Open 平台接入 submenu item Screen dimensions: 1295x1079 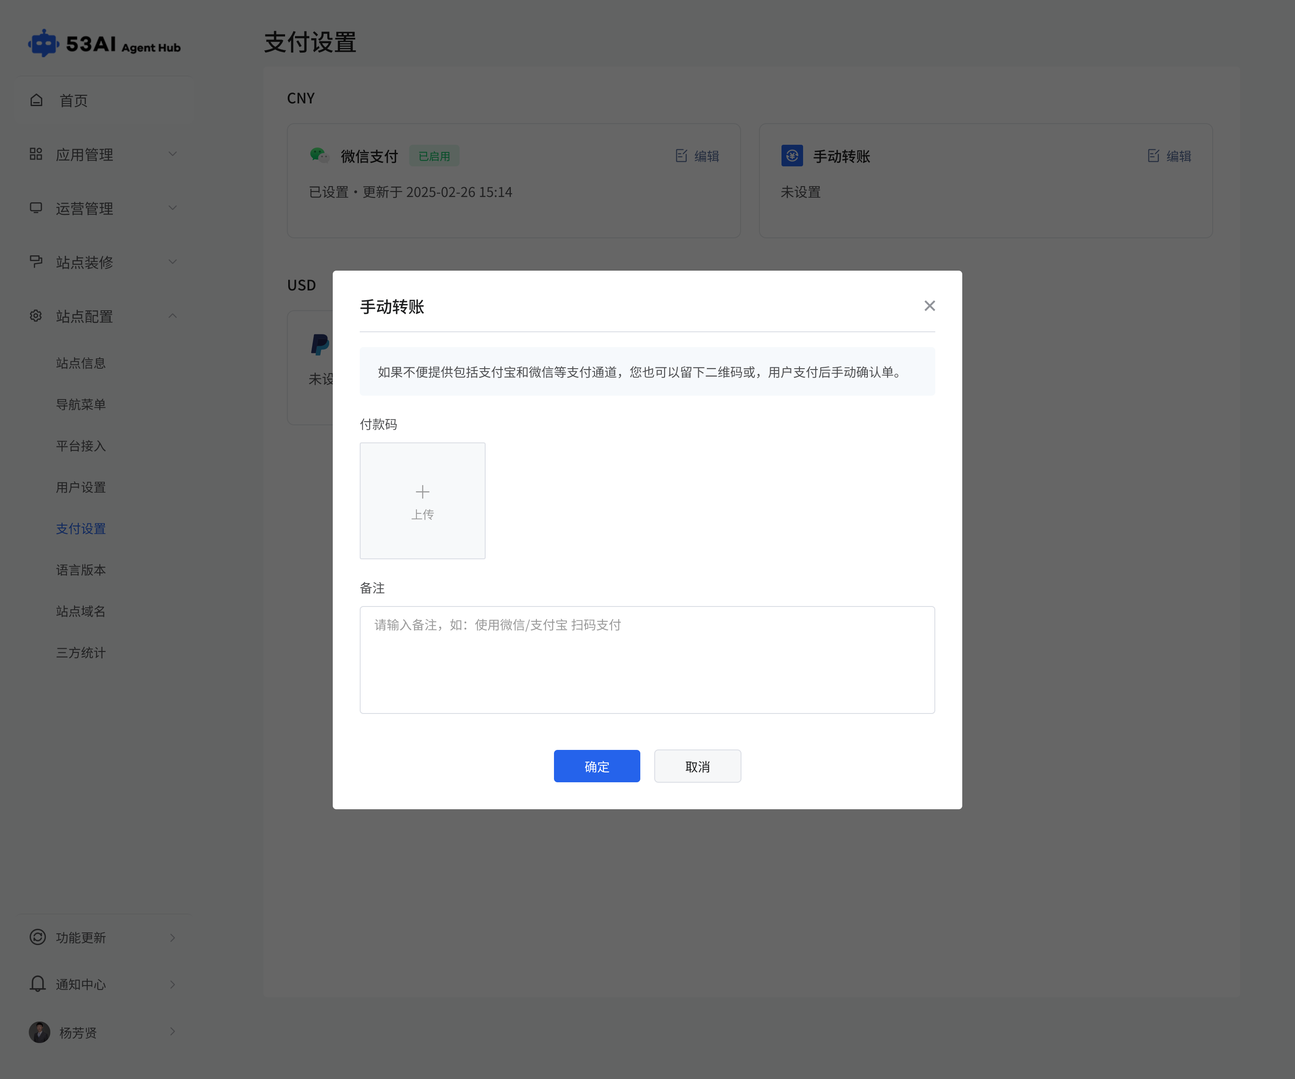[x=81, y=446]
